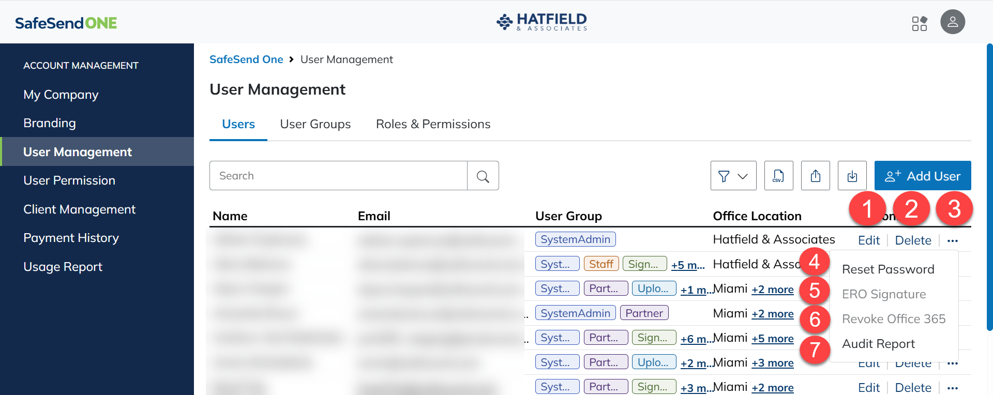993x395 pixels.
Task: Click the download tray icon button
Action: pyautogui.click(x=852, y=176)
